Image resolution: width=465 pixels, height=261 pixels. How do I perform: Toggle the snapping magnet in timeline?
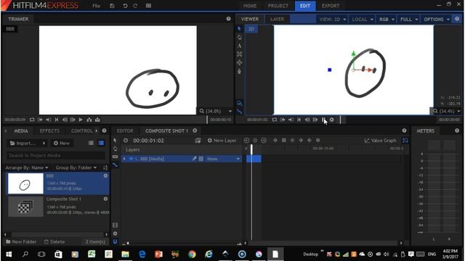click(x=115, y=241)
